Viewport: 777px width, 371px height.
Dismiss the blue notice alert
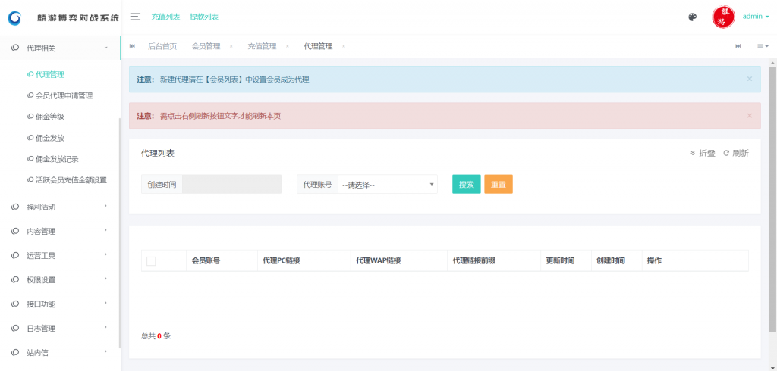pyautogui.click(x=749, y=79)
